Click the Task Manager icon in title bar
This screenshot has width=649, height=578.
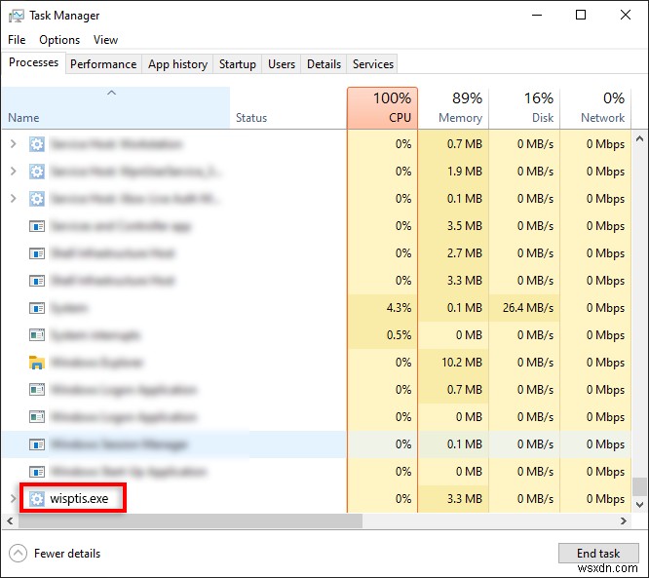[17, 16]
